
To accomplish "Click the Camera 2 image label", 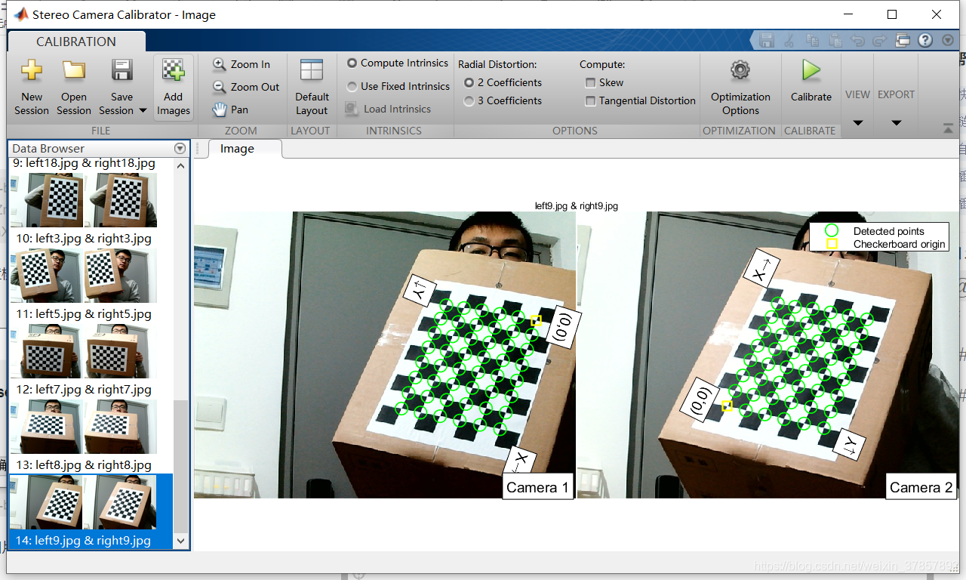I will [921, 487].
